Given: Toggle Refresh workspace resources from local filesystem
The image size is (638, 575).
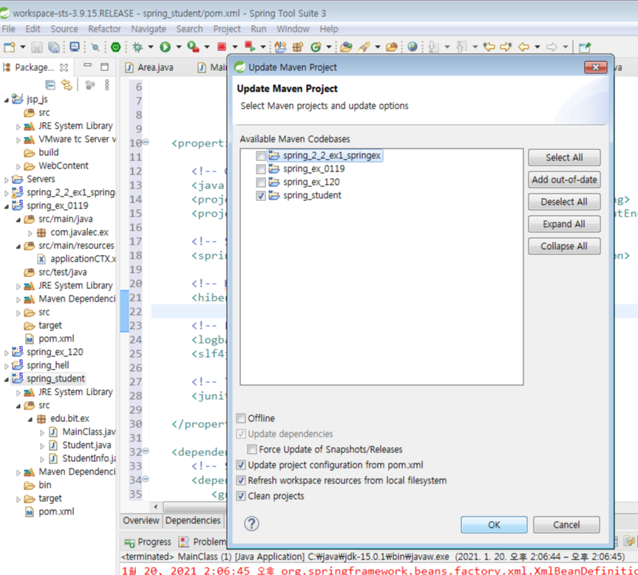Looking at the screenshot, I should point(241,480).
